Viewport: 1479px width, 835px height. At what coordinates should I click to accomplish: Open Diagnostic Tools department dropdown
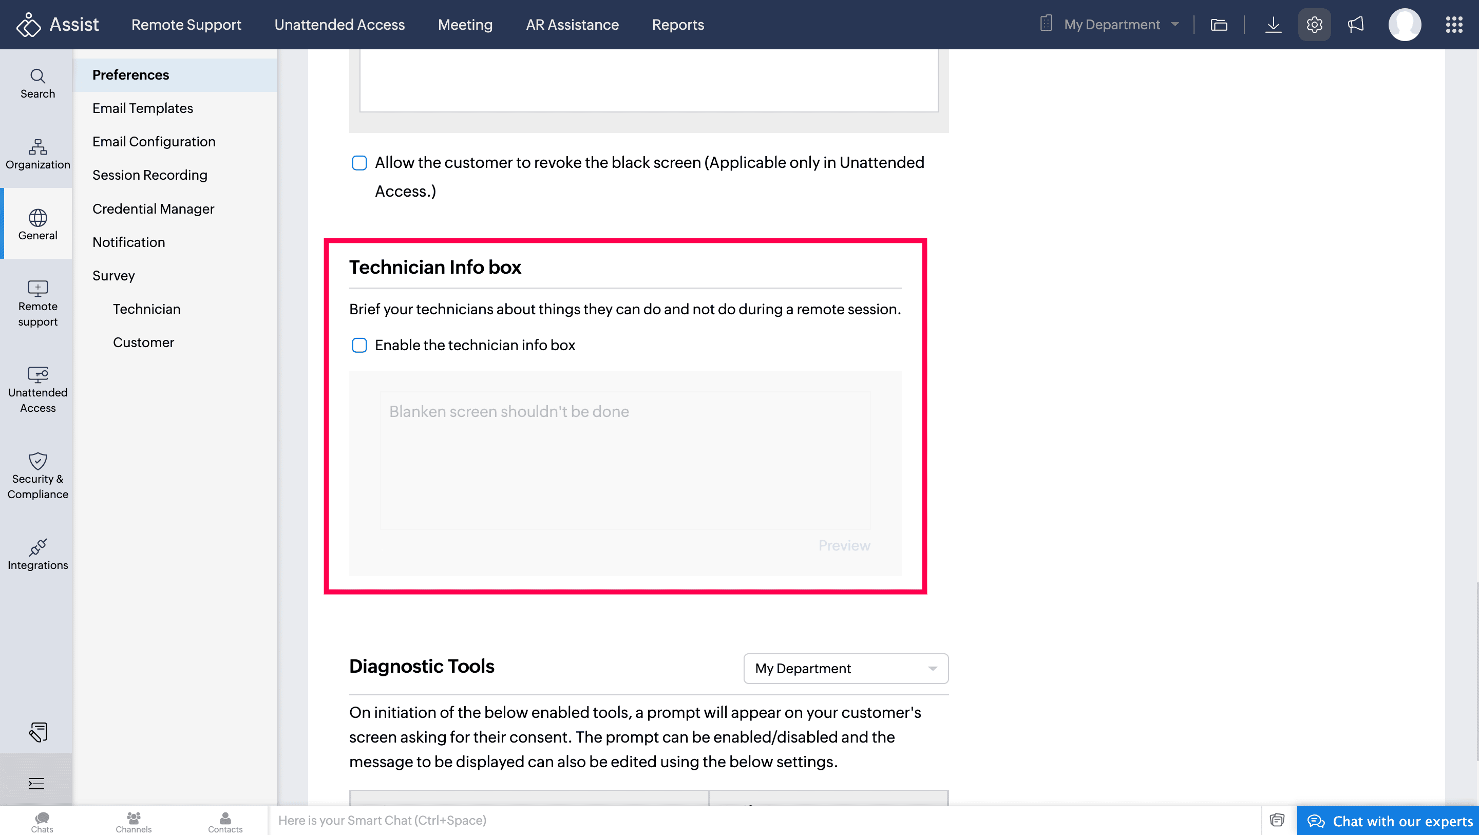pos(845,669)
